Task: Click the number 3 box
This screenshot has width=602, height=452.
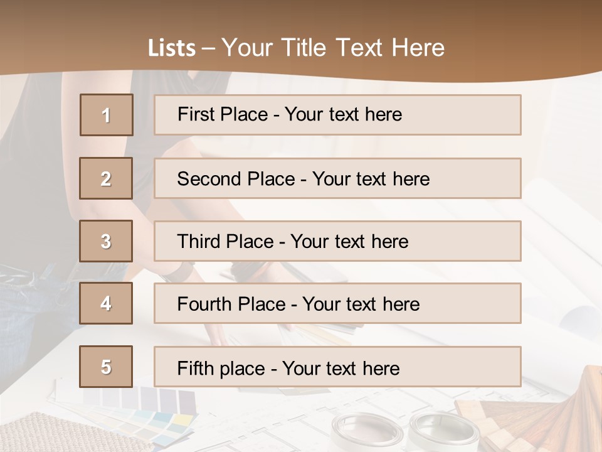Action: coord(106,241)
